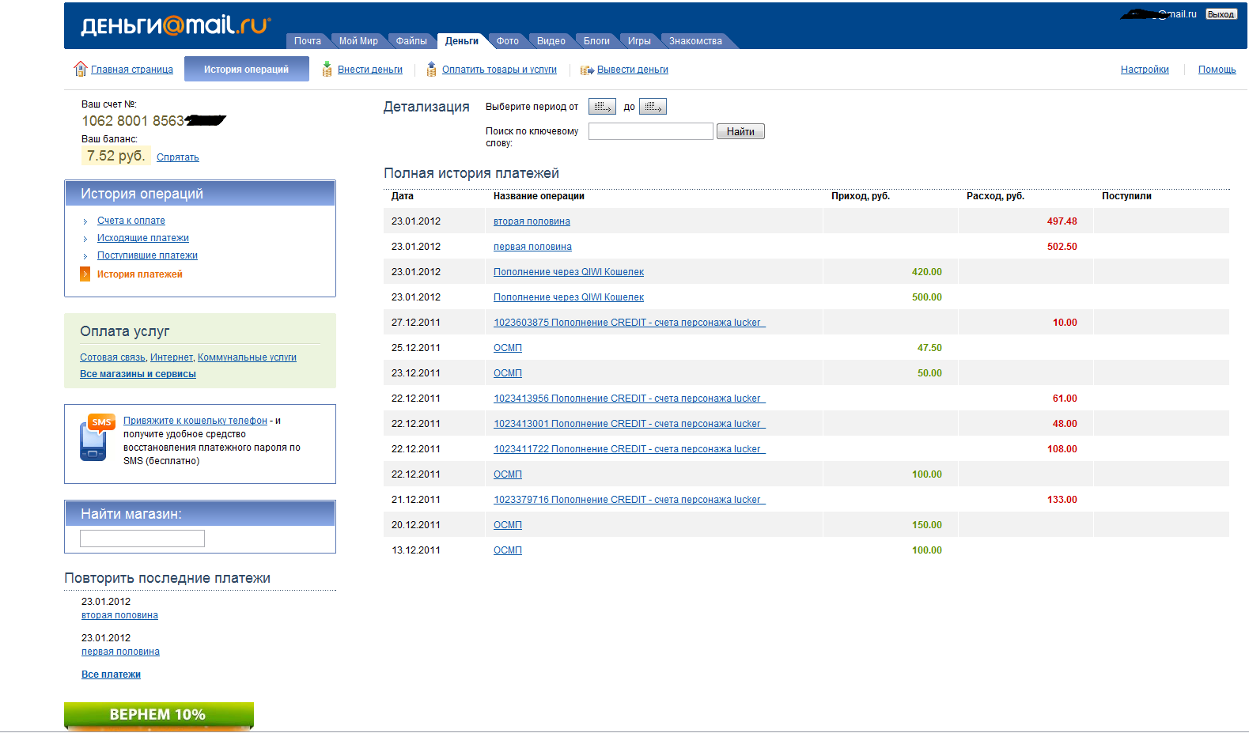Viewport: 1249px width, 752px height.
Task: Open the period start date picker
Action: click(x=602, y=107)
